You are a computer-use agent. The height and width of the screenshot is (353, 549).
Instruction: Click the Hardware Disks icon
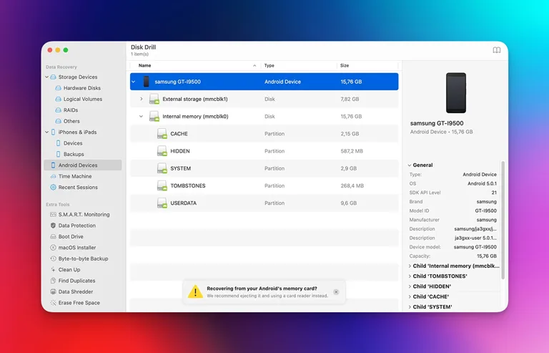click(59, 88)
